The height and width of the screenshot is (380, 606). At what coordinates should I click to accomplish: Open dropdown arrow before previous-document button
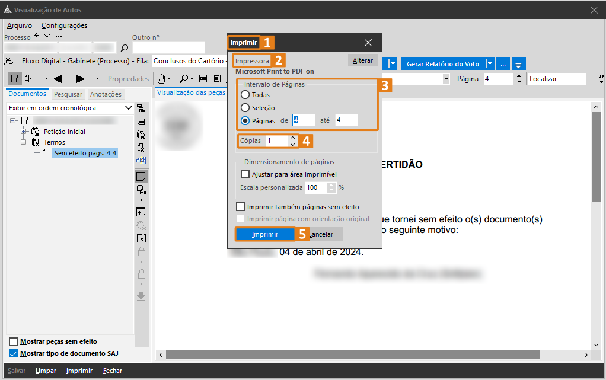[46, 79]
